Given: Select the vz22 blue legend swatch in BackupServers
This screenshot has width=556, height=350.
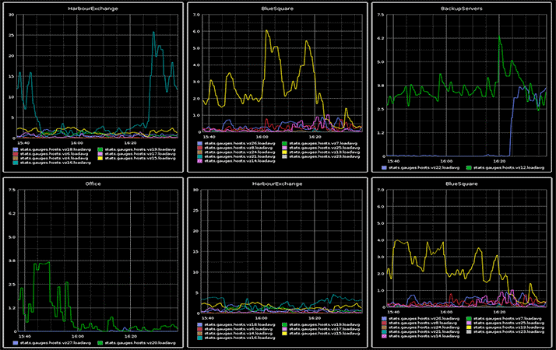Looking at the screenshot, I should click(382, 166).
